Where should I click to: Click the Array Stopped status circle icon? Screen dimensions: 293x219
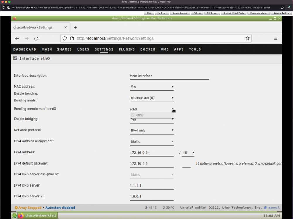tap(16, 208)
